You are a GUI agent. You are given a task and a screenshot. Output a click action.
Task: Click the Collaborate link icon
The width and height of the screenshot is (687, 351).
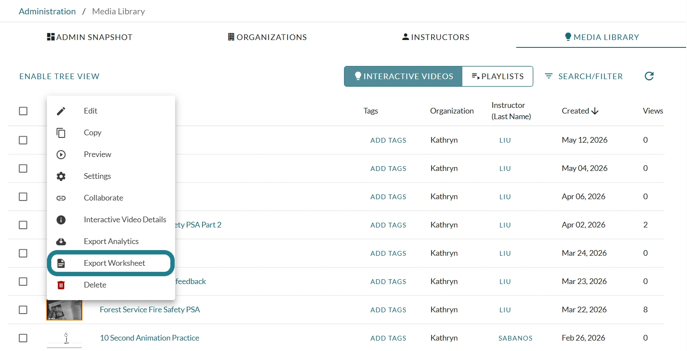pyautogui.click(x=61, y=198)
